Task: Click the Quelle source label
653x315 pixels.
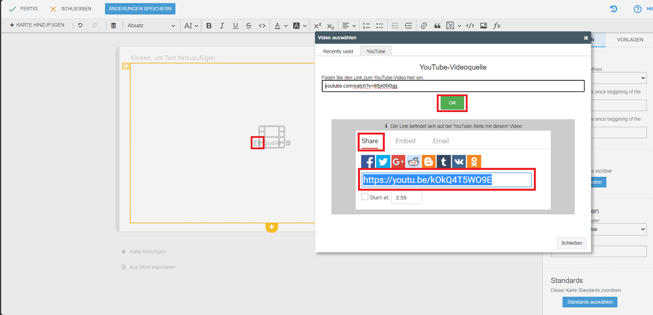Action: (x=272, y=143)
